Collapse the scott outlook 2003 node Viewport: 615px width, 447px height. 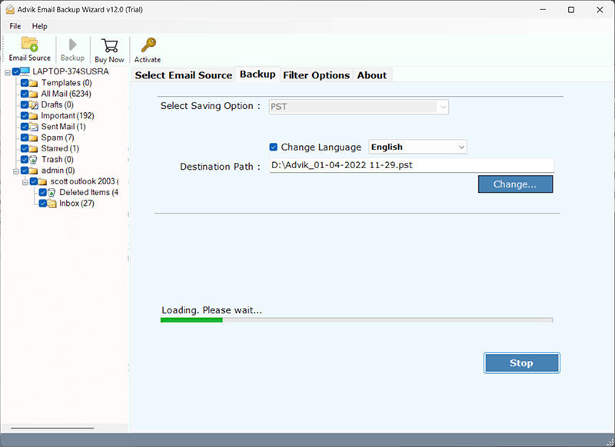click(x=25, y=182)
